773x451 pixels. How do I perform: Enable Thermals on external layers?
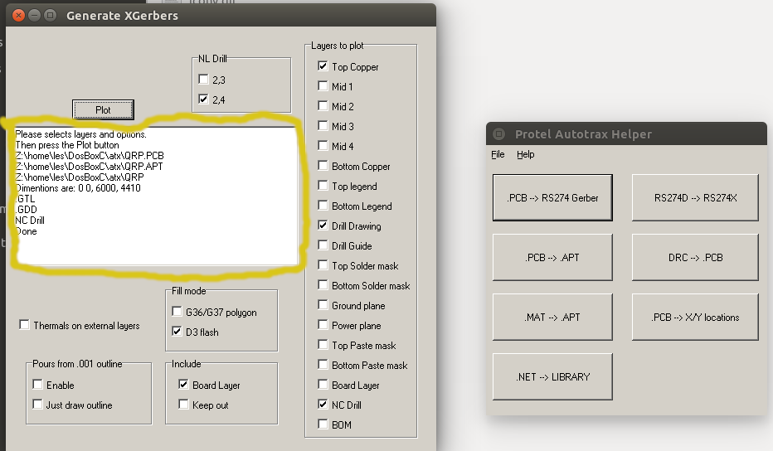click(24, 324)
